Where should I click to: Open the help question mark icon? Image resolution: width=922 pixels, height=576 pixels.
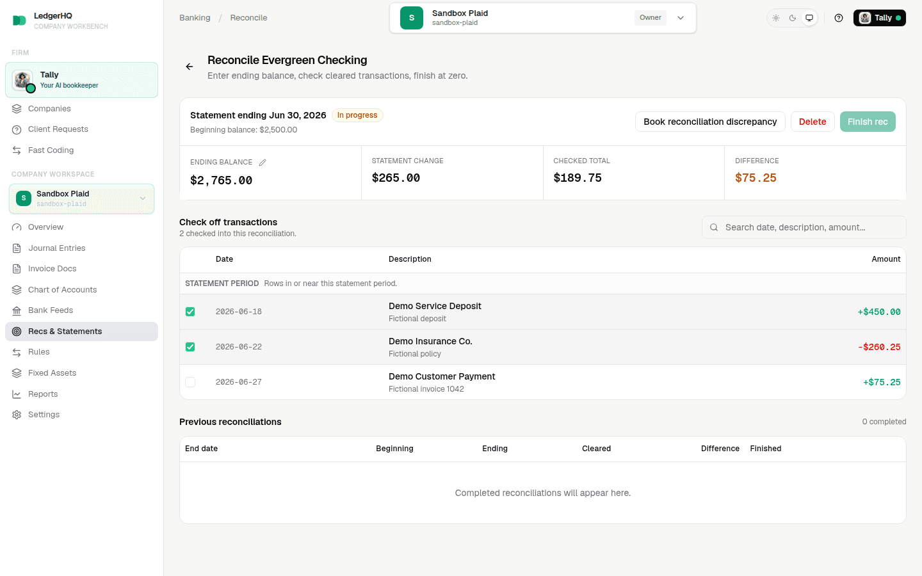click(839, 18)
